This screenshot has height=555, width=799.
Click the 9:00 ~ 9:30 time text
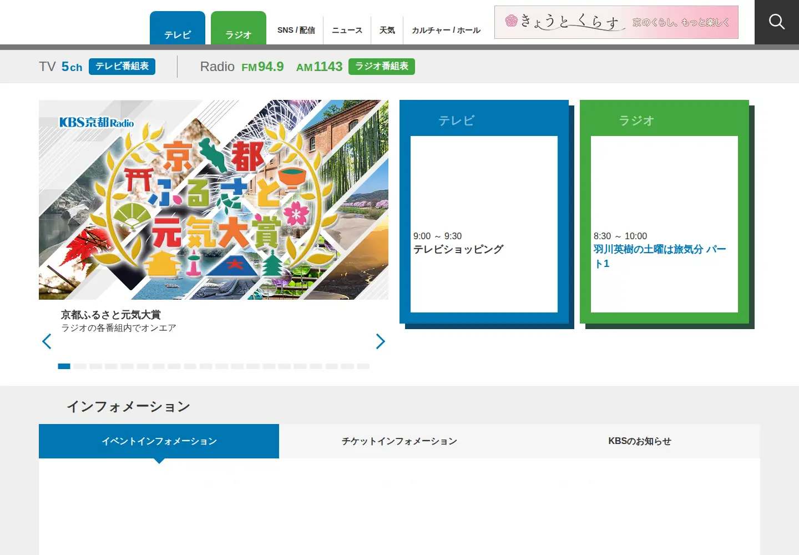tap(437, 236)
